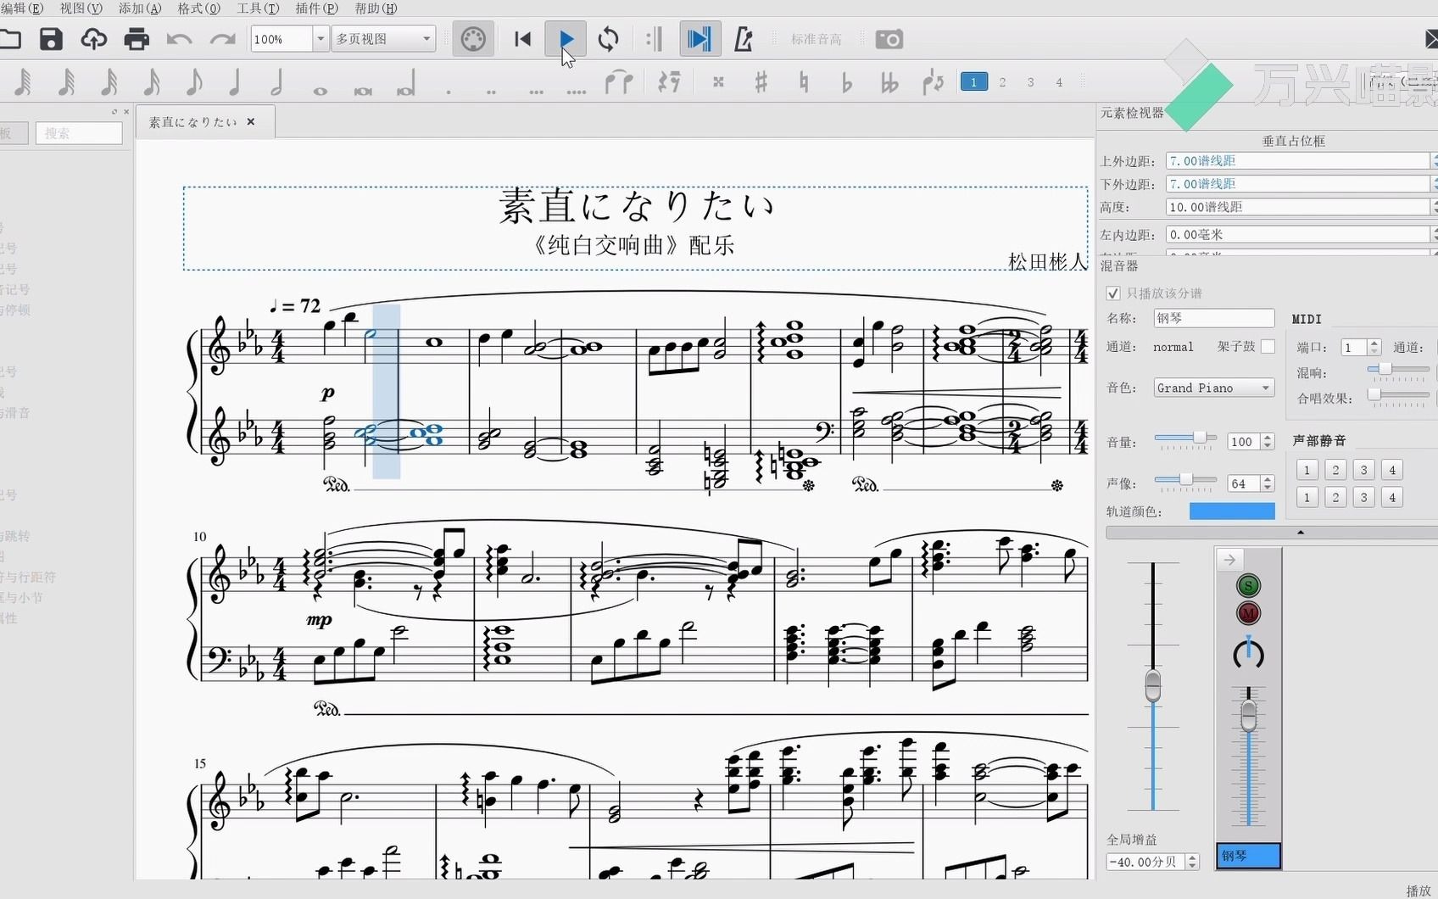Toggle MIDI input button
Image resolution: width=1438 pixels, height=899 pixels.
pos(473,39)
